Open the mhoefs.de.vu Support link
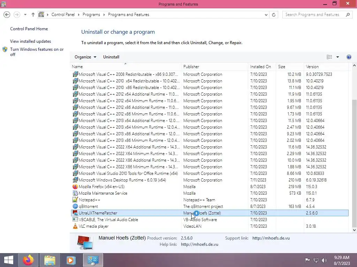This screenshot has width=357, height=267. 271,238
